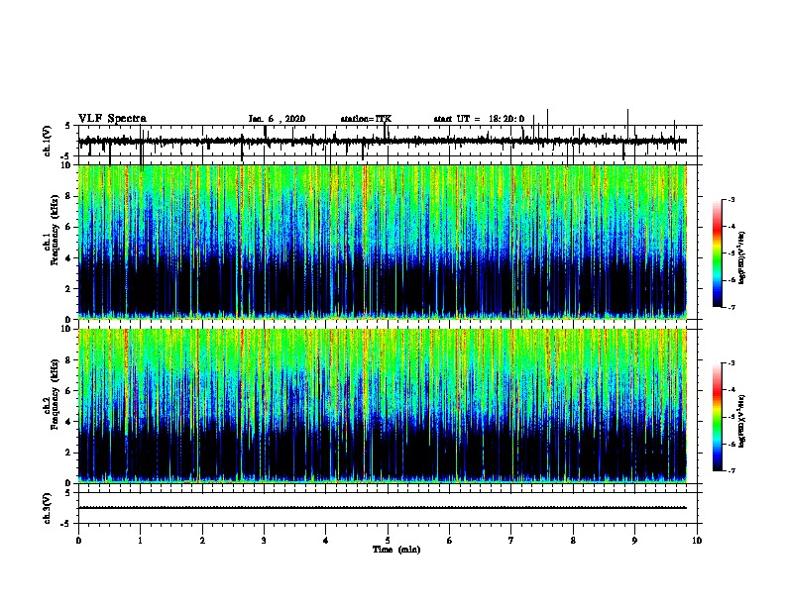Click the "5" voltage tick of ch.1 waveform
Image resolution: width=785 pixels, height=606 pixels.
pos(67,126)
